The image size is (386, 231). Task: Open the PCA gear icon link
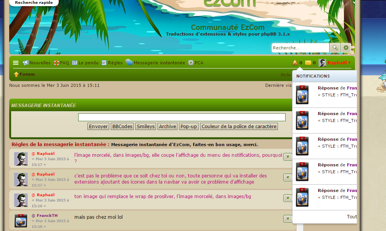tap(191, 63)
